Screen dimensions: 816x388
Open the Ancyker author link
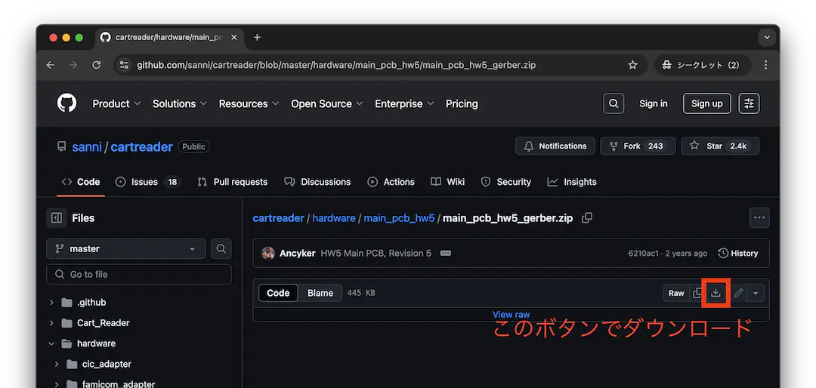pyautogui.click(x=298, y=254)
